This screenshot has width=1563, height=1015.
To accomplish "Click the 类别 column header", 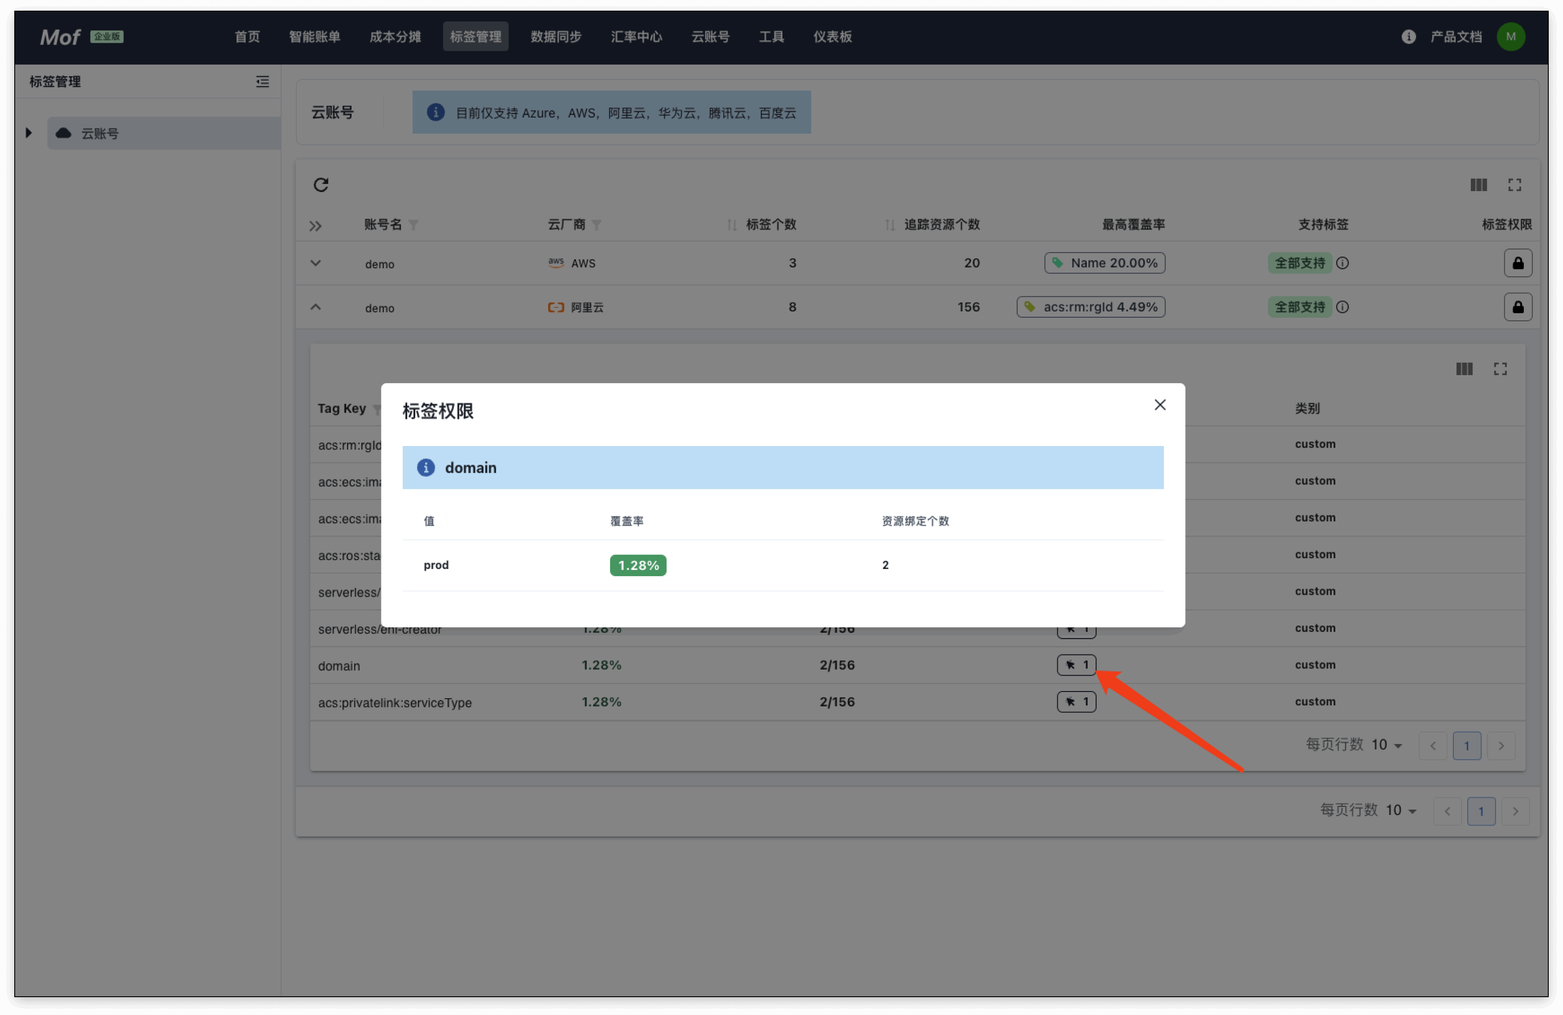I will click(1307, 409).
